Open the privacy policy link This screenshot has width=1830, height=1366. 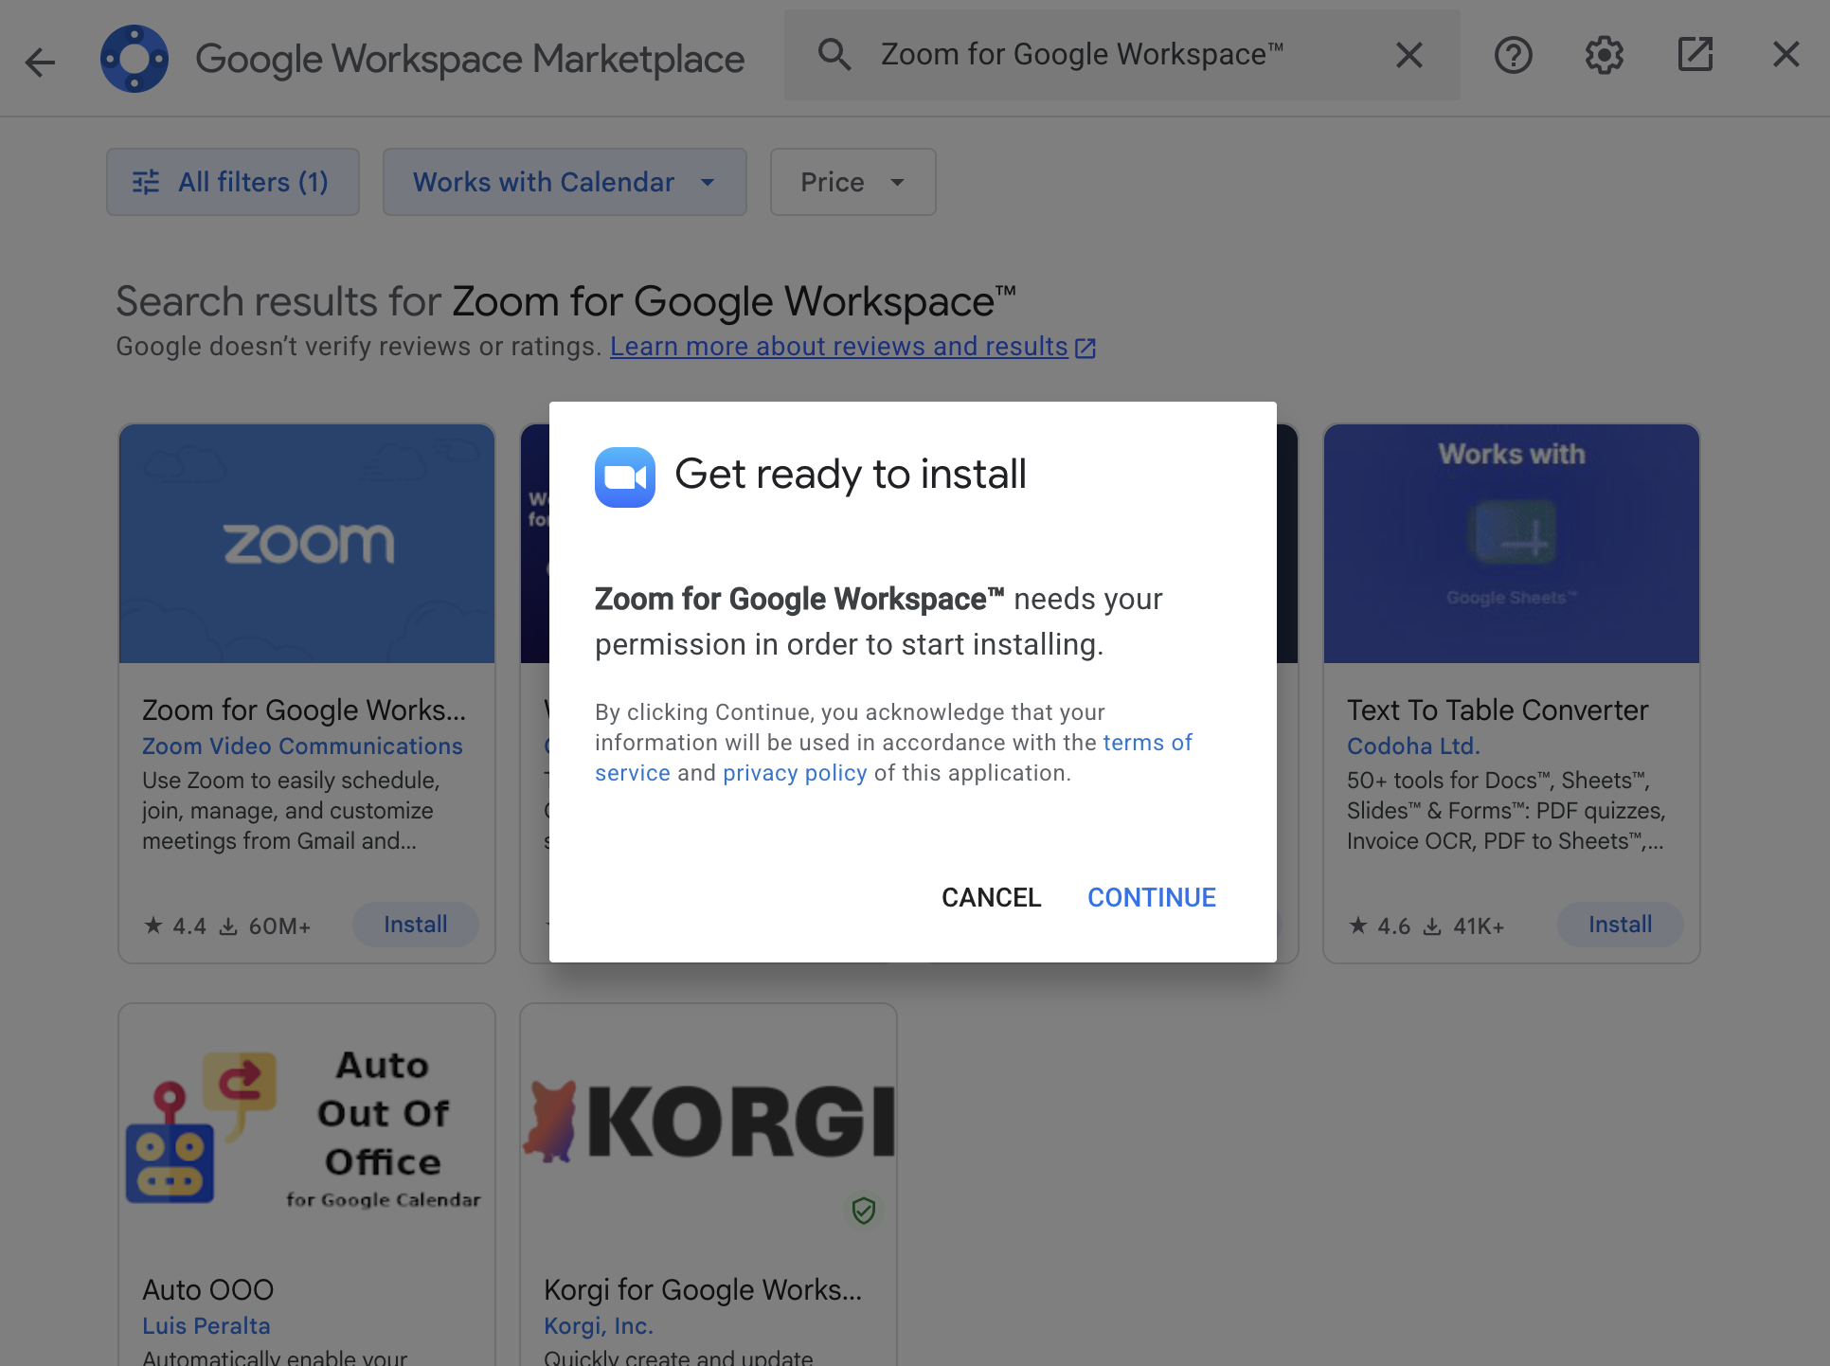click(795, 773)
